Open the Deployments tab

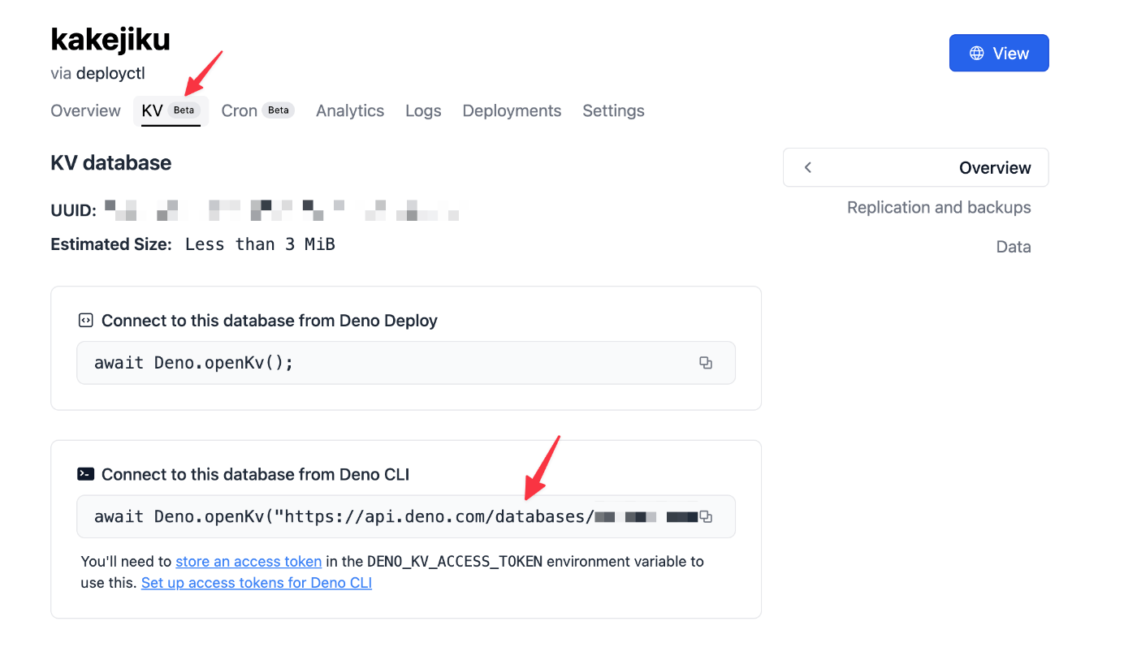pos(512,110)
